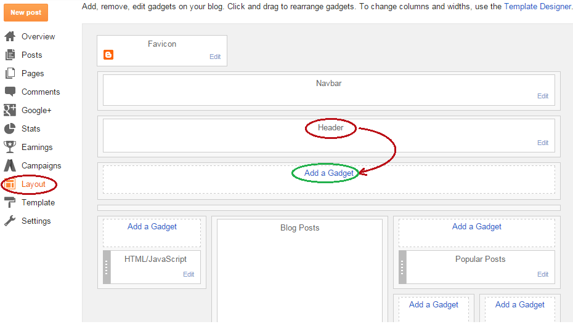Select the Layout menu item

33,184
